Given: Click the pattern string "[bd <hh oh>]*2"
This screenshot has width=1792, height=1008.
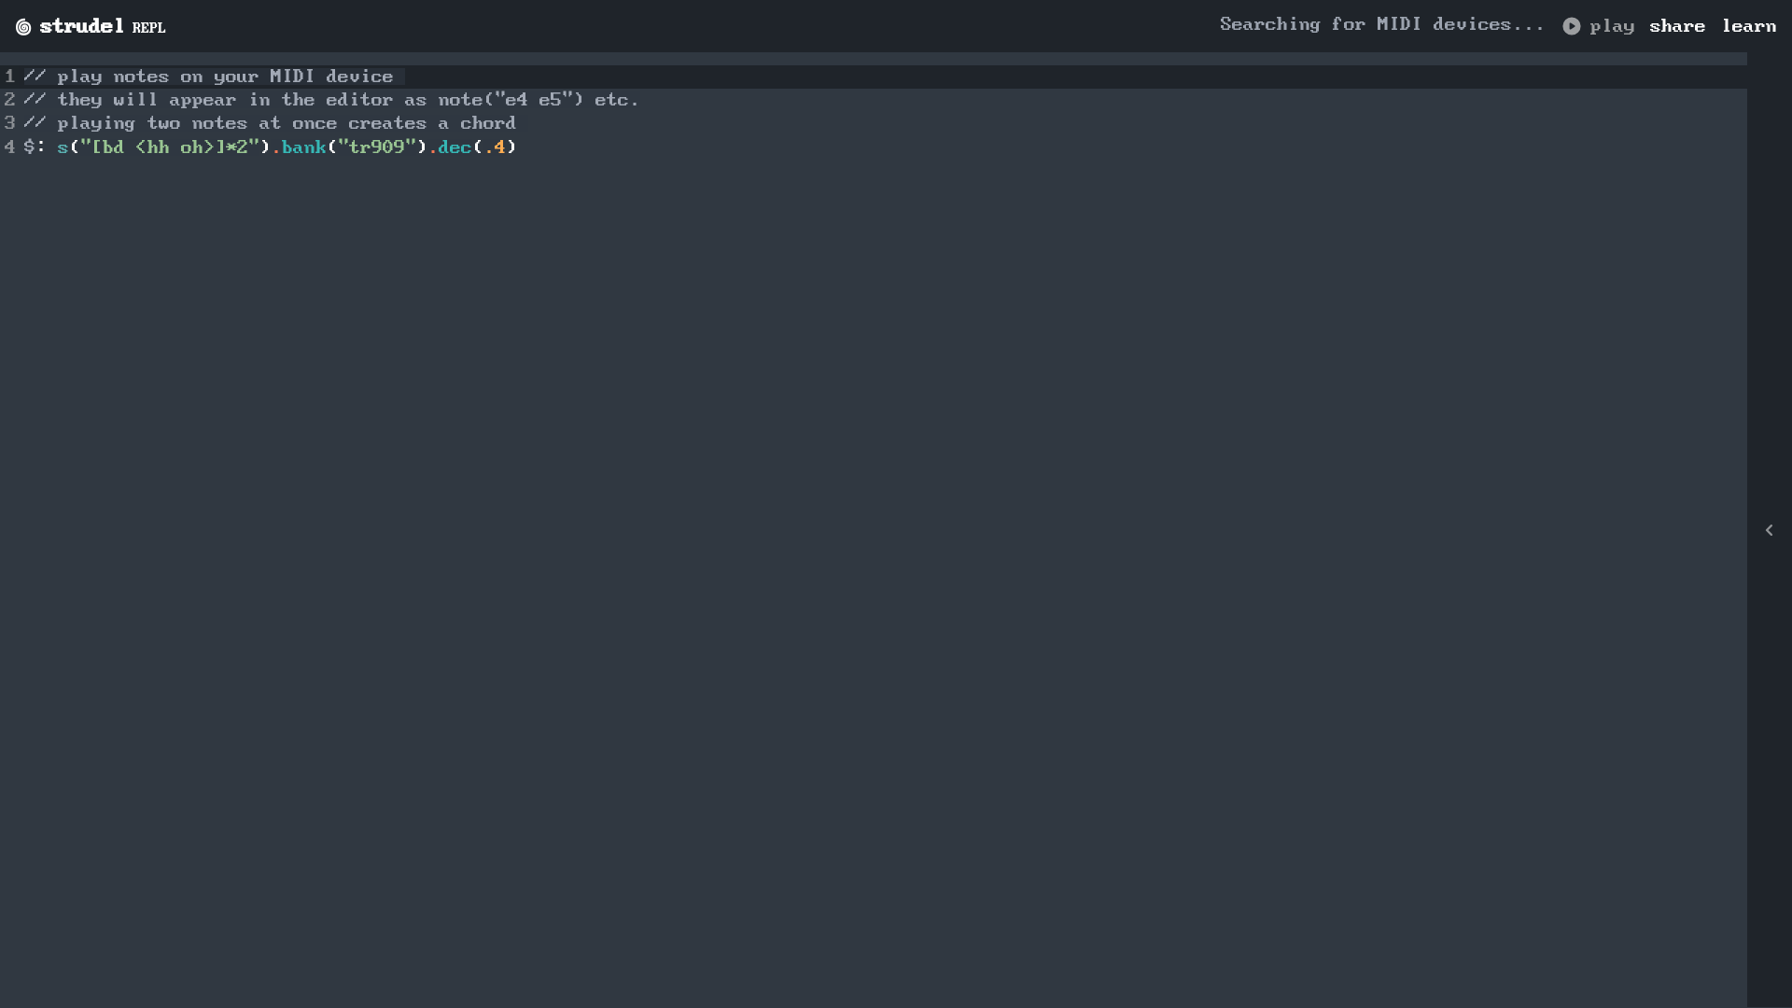Looking at the screenshot, I should coord(169,147).
